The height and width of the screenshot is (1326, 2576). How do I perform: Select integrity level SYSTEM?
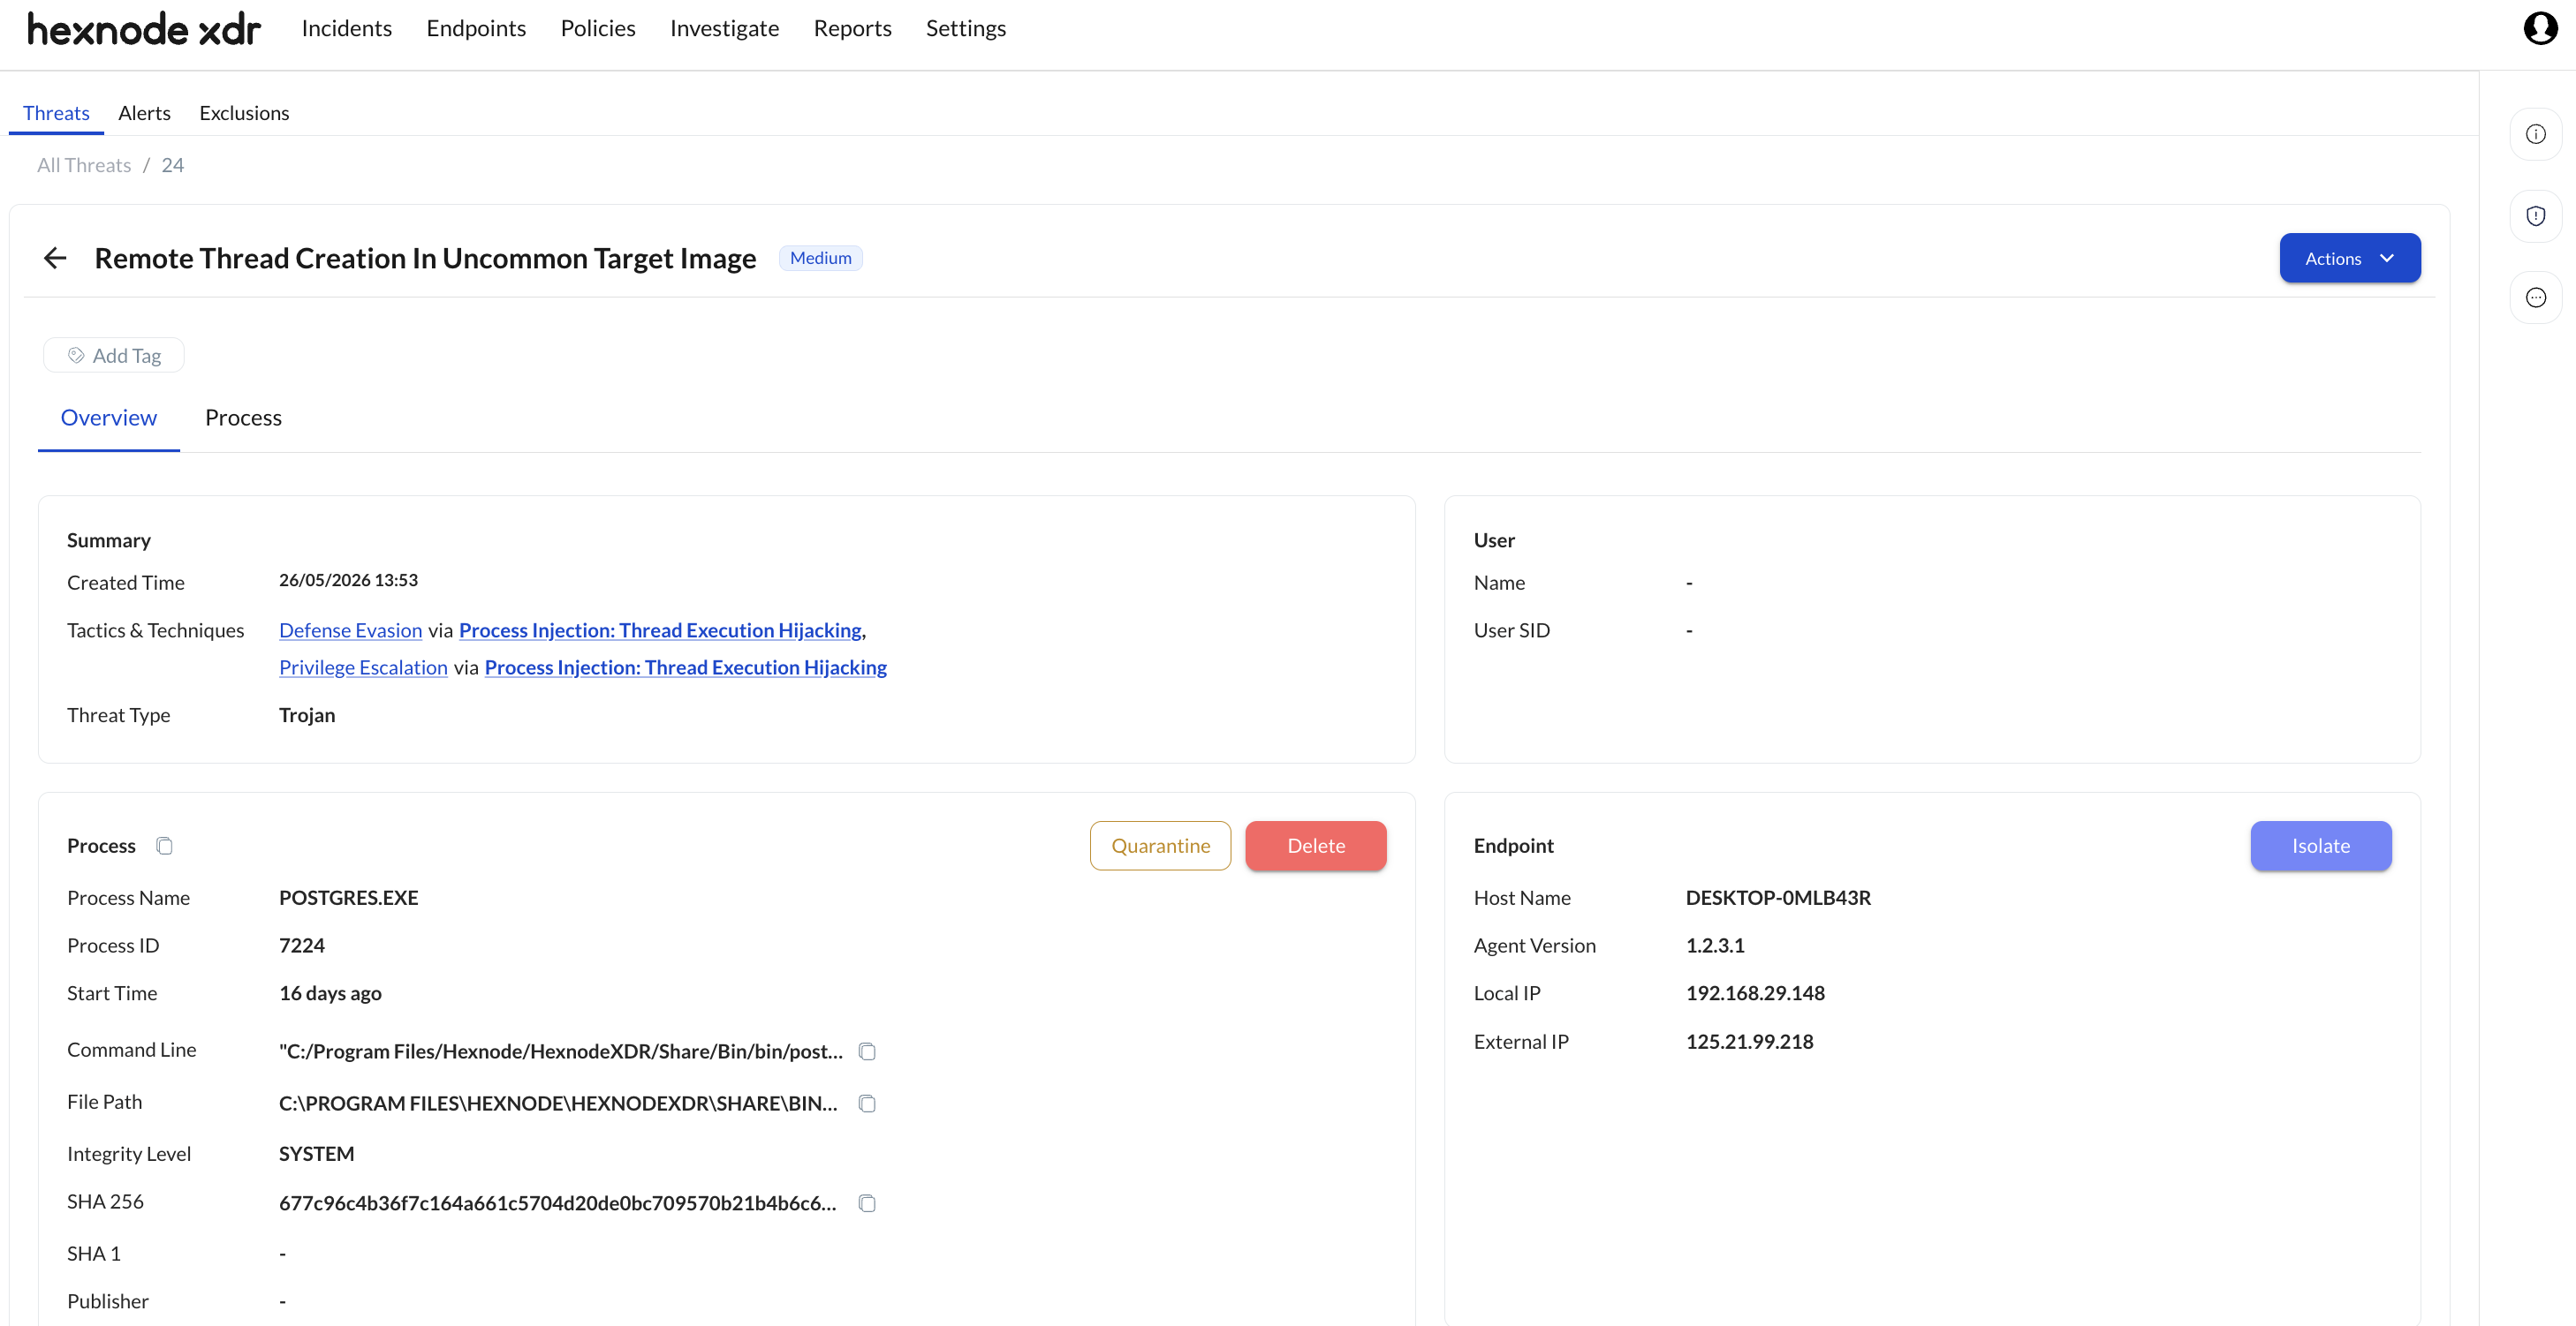[x=316, y=1153]
